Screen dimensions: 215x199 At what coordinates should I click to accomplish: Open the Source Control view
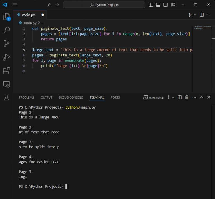click(6, 44)
